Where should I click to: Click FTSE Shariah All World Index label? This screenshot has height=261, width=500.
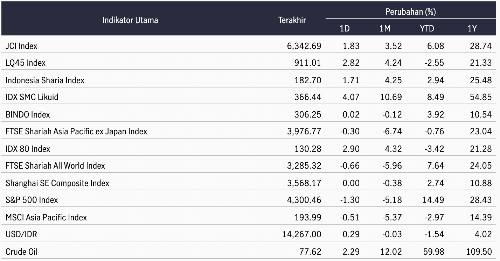point(55,166)
